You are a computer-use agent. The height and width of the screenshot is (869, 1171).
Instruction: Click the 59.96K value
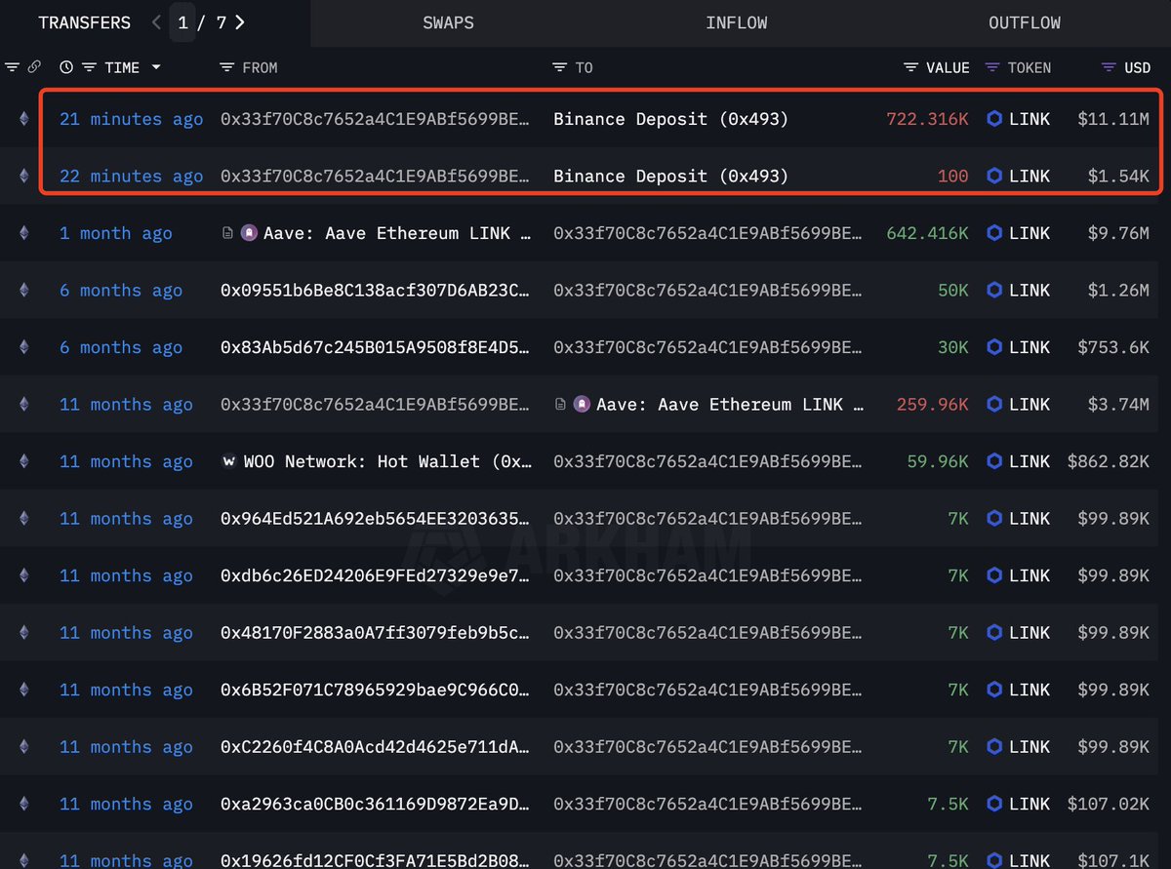click(938, 461)
